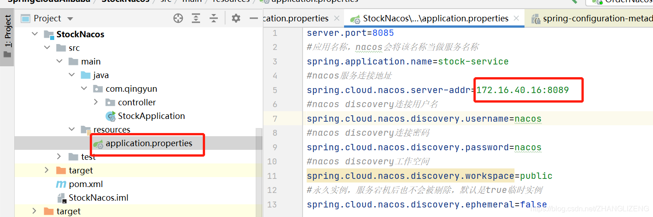Collapse the java folder chevron
The image size is (653, 217).
point(72,75)
